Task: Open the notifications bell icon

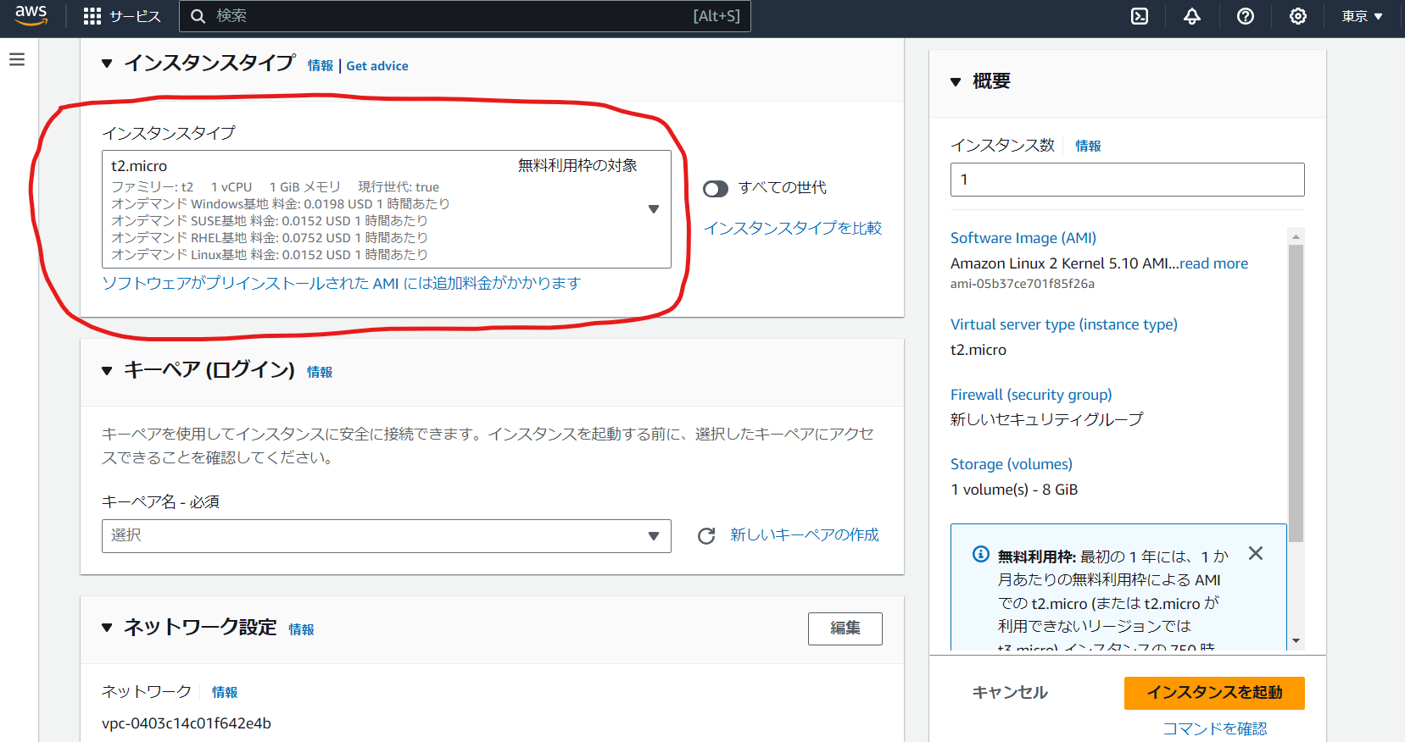Action: click(1192, 16)
